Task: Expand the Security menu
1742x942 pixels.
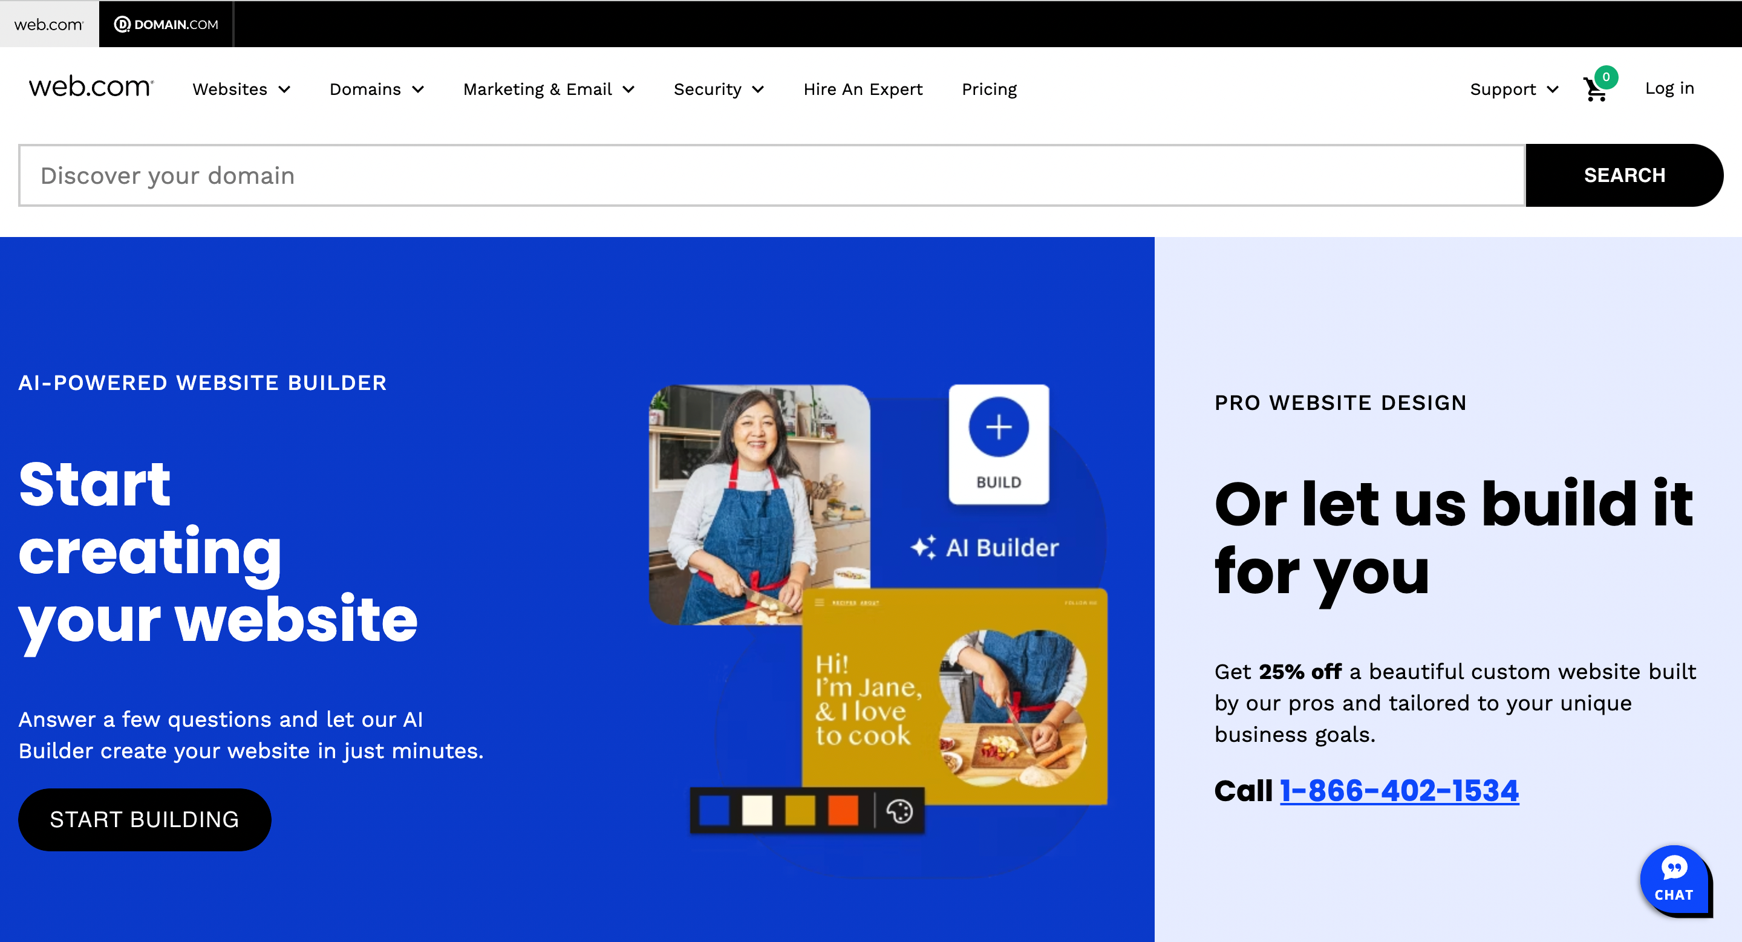Action: pyautogui.click(x=718, y=89)
